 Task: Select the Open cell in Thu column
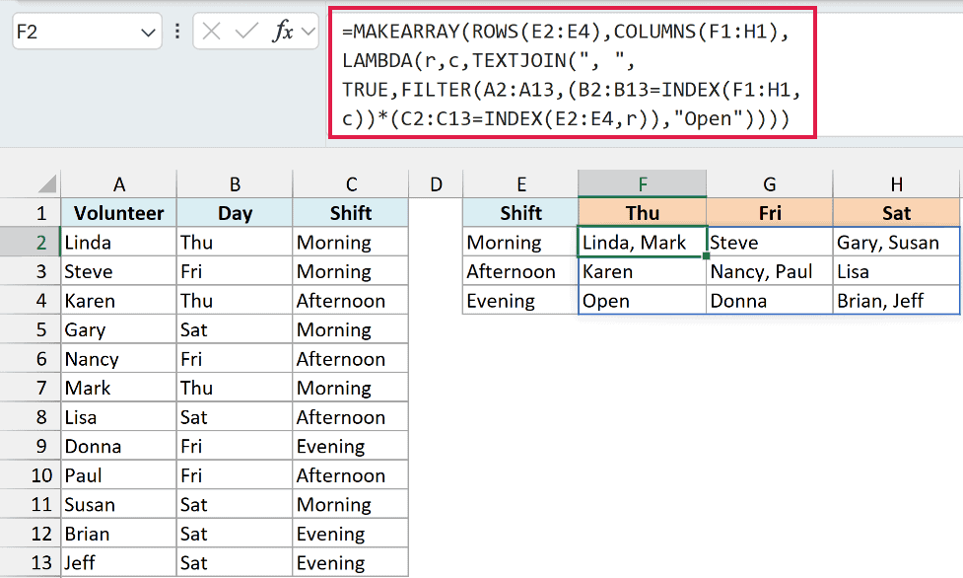pos(643,300)
